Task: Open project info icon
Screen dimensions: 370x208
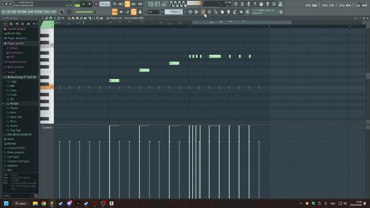Action: point(274,4)
